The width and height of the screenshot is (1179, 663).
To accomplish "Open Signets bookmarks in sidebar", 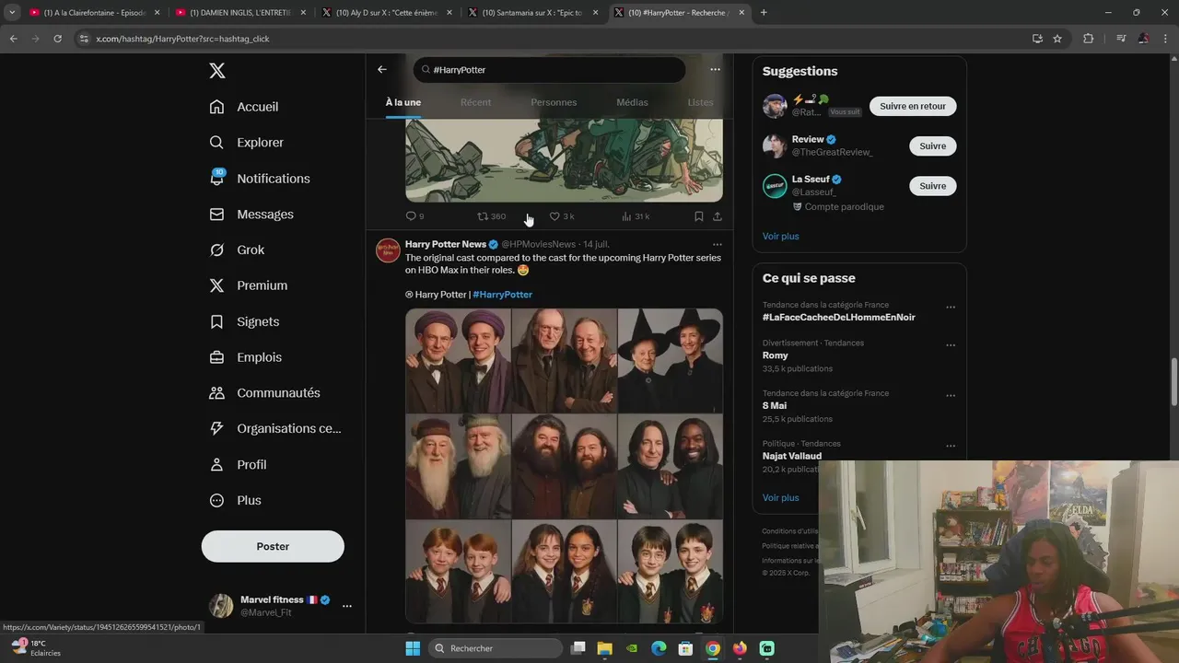I will point(244,321).
